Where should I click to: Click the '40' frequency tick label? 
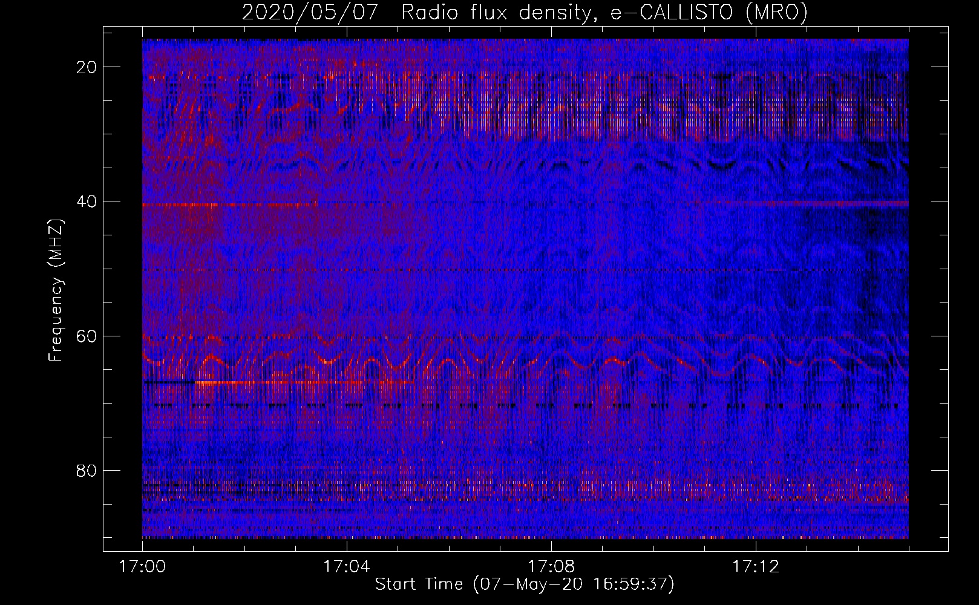87,201
